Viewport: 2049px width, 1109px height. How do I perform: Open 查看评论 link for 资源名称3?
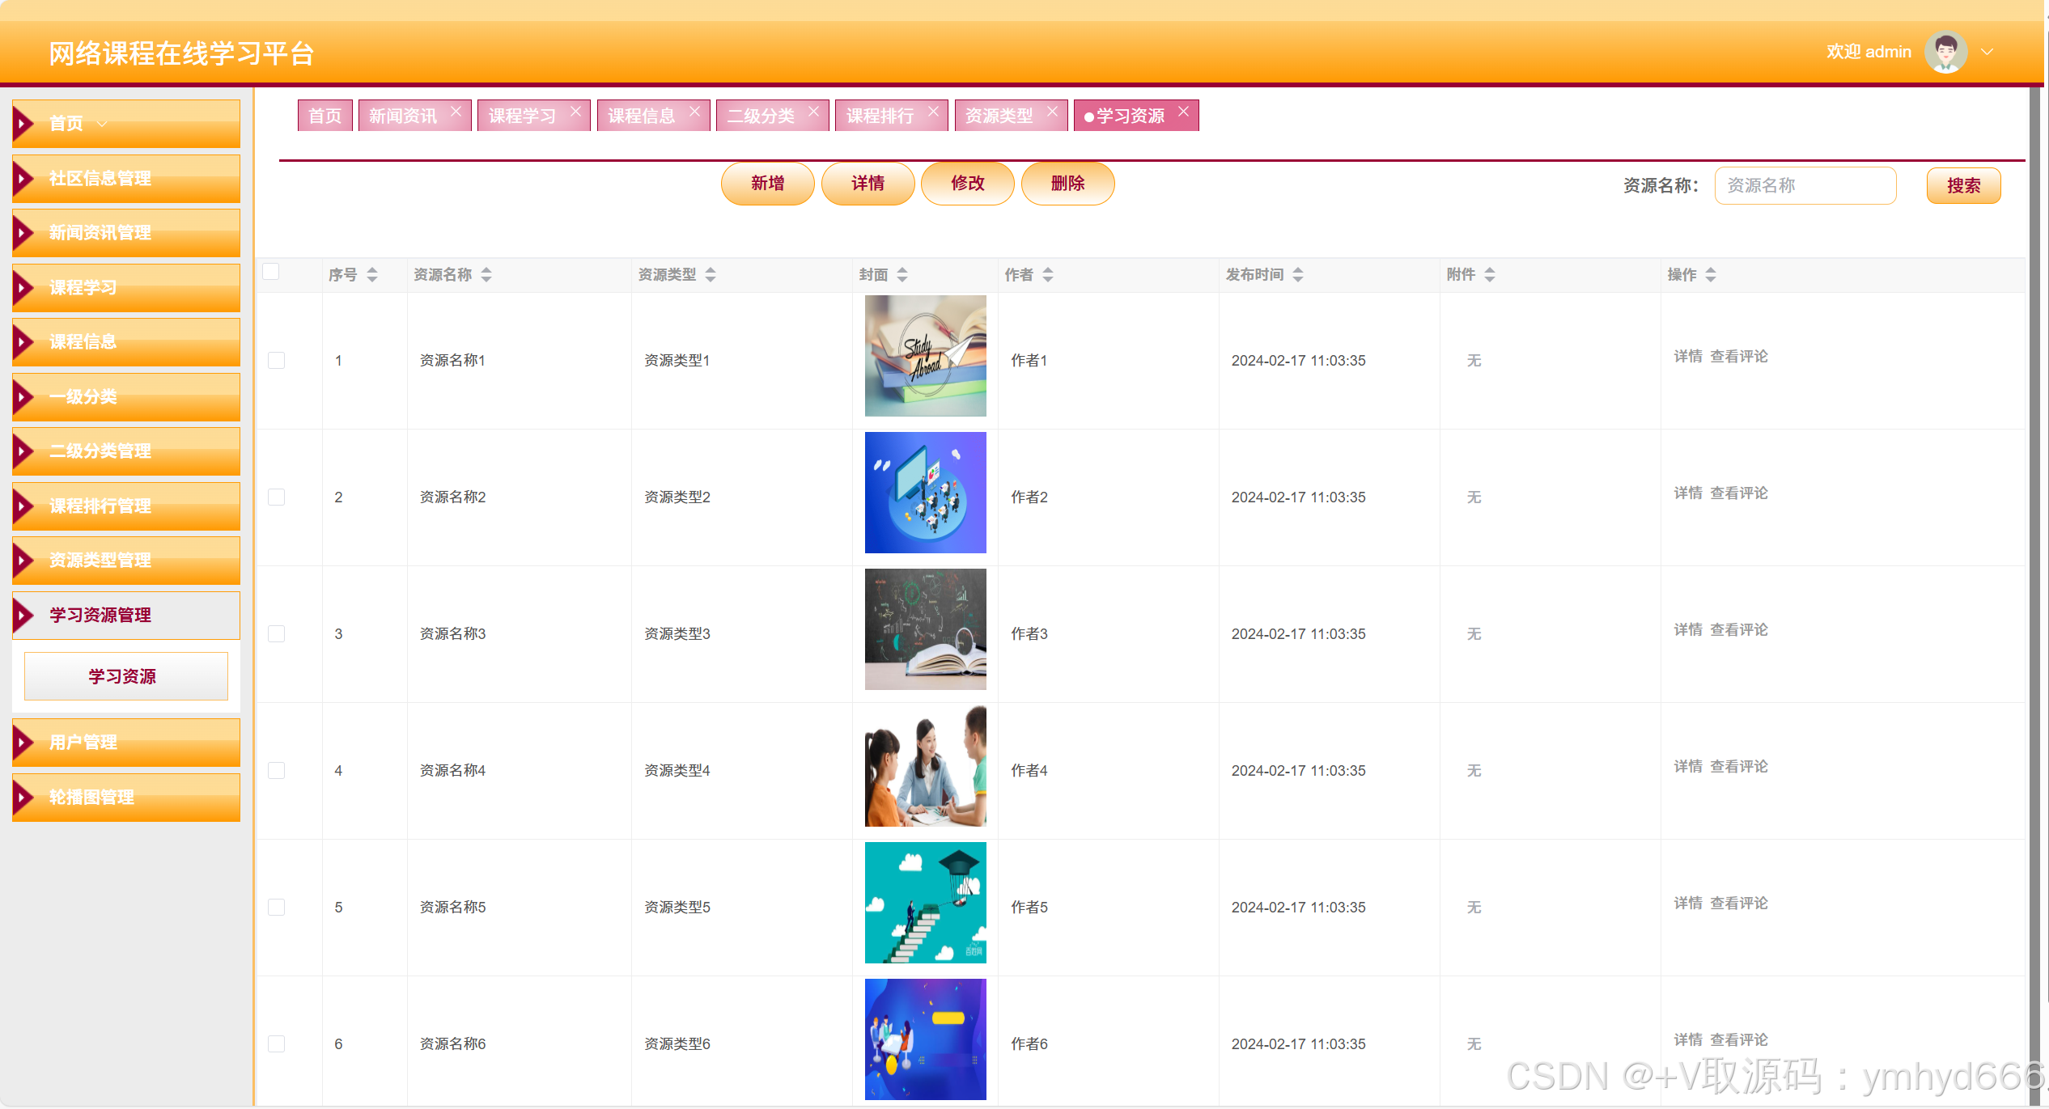click(1738, 630)
